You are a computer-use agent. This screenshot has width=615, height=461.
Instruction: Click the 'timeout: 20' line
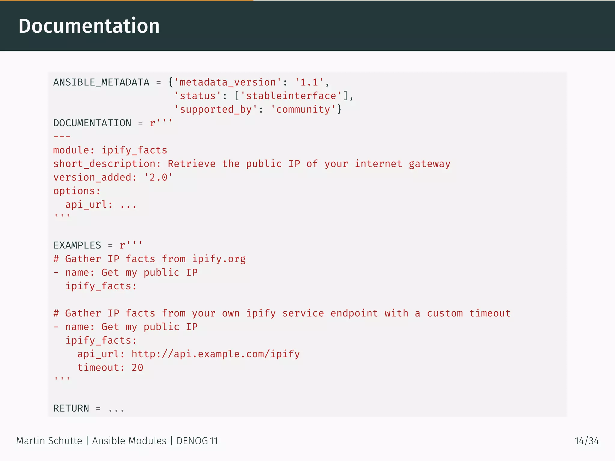110,368
